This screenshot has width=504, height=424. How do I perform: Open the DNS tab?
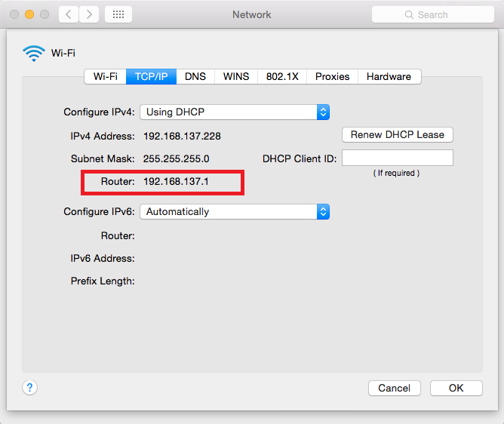coord(195,76)
